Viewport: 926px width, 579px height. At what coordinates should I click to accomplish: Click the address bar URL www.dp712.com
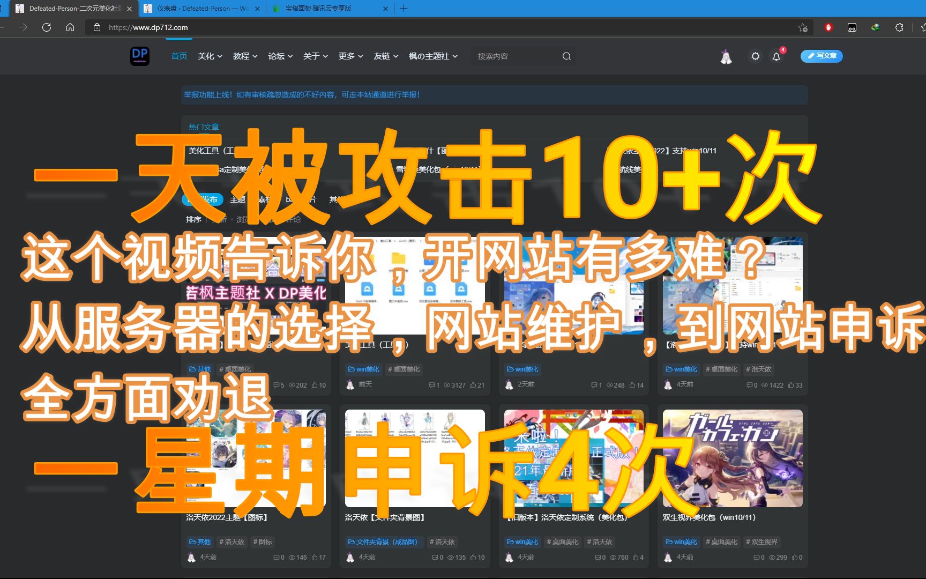pyautogui.click(x=148, y=27)
